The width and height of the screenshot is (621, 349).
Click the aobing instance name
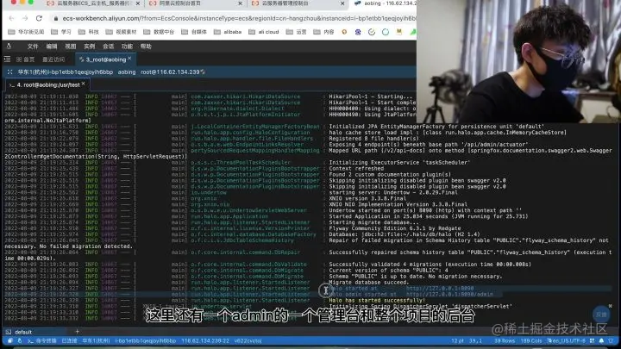pos(127,72)
